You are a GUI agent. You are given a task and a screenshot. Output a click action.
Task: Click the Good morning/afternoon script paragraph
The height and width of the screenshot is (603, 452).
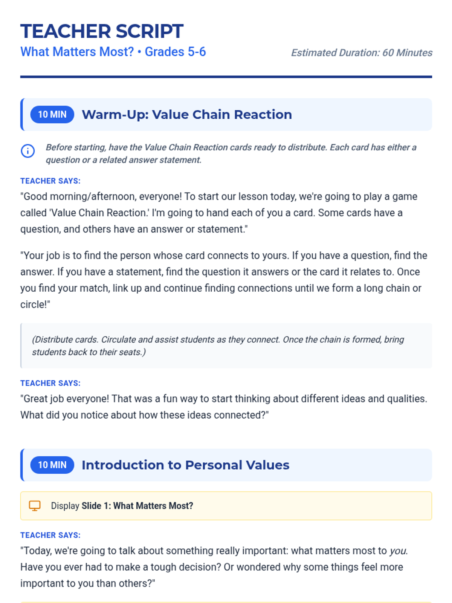click(218, 213)
